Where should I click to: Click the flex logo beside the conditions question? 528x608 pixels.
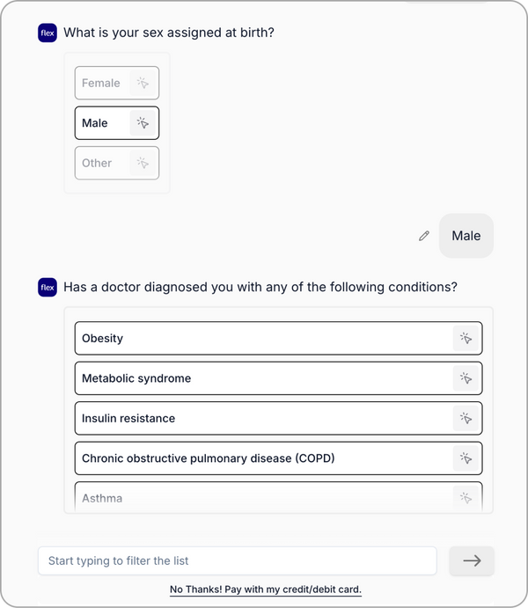tap(48, 287)
